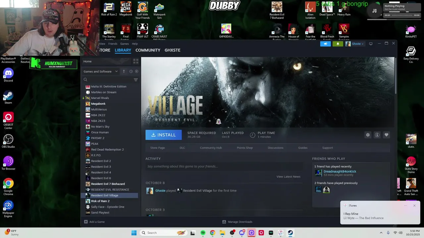This screenshot has width=424, height=238.
Task: Open Community Hub link
Action: pyautogui.click(x=211, y=148)
